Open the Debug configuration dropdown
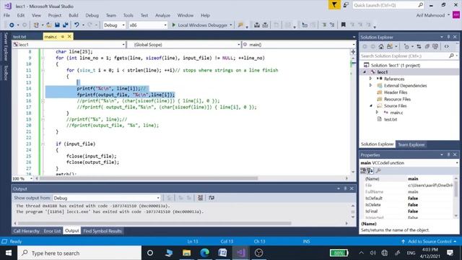Viewport: 462px width, 260px height. pos(114,25)
